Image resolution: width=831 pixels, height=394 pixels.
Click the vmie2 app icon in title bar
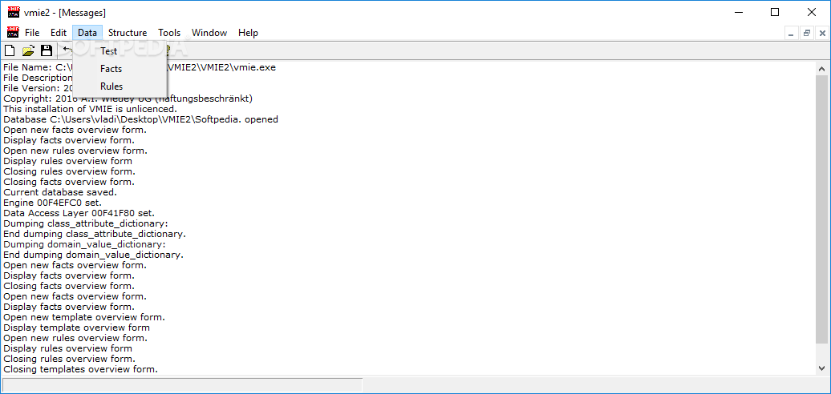point(14,12)
